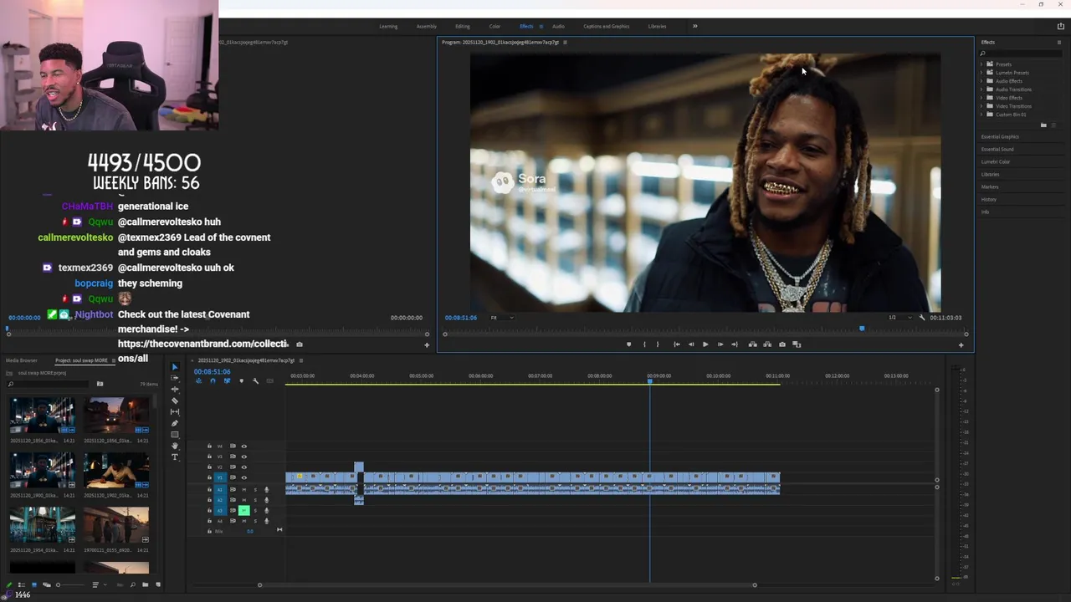Select the Ripple Edit tool
Viewport: 1071px width, 602px height.
click(175, 389)
